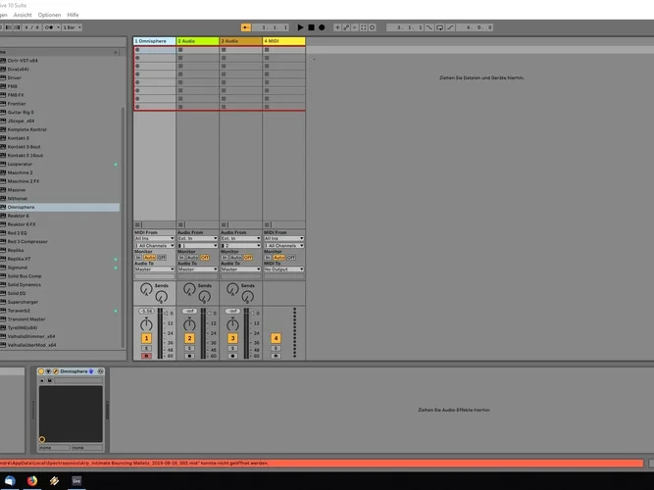
Task: Click Send B knob on track 2 Audio
Action: click(204, 297)
